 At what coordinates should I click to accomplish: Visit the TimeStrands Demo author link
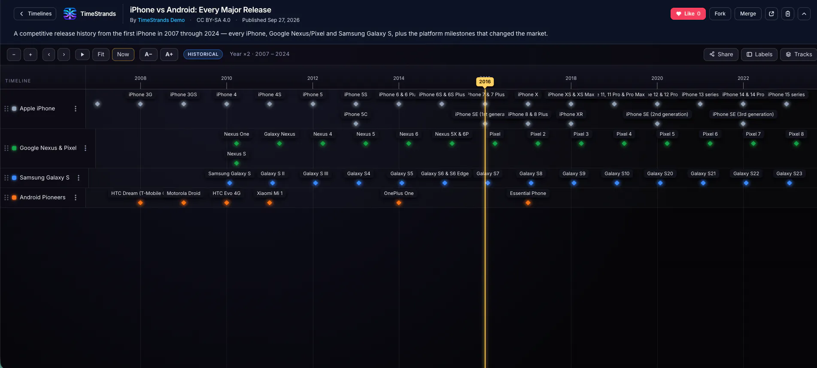coord(161,20)
